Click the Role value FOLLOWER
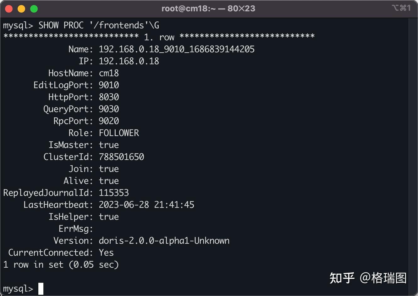 point(119,133)
